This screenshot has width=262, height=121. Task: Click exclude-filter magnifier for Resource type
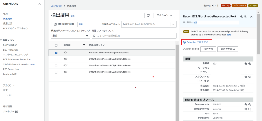(x=250, y=109)
